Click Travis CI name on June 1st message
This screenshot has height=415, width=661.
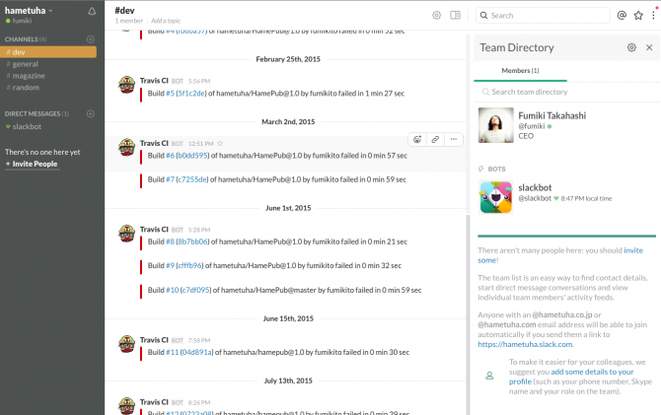154,230
